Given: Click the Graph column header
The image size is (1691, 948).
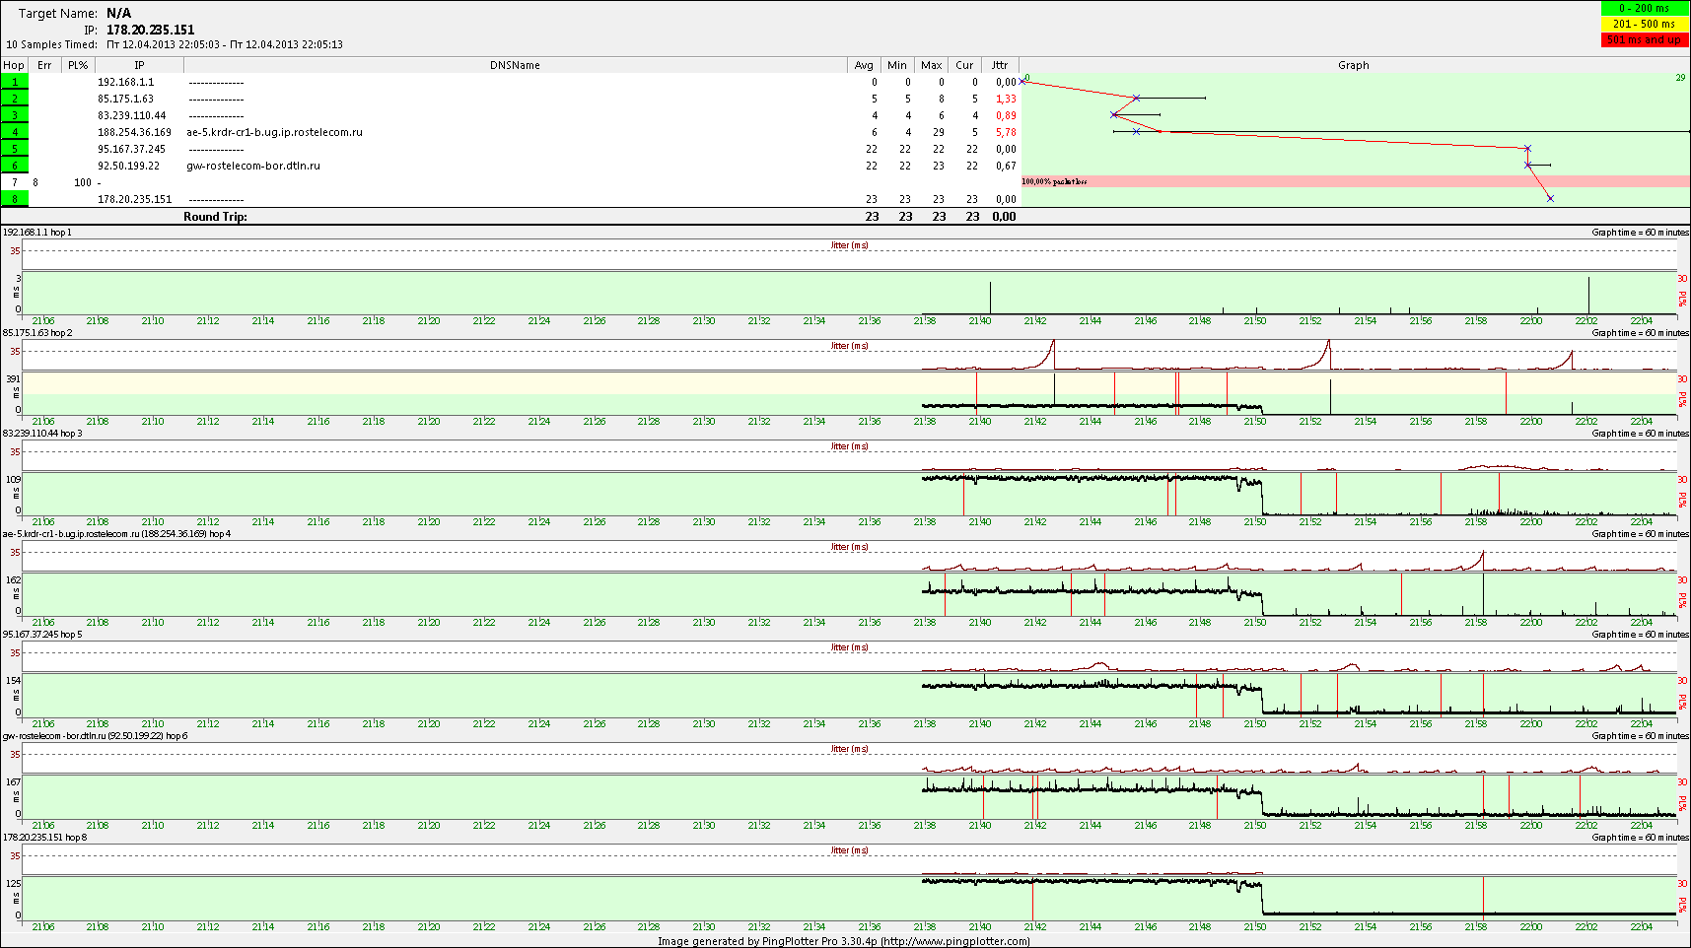Looking at the screenshot, I should (1353, 65).
